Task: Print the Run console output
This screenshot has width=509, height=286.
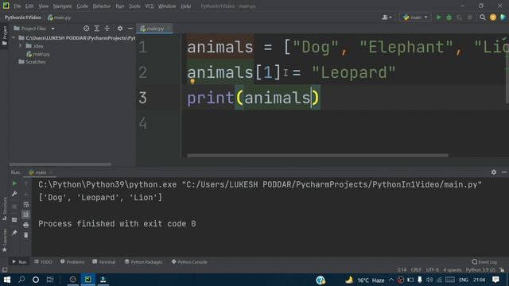Action: click(x=26, y=225)
